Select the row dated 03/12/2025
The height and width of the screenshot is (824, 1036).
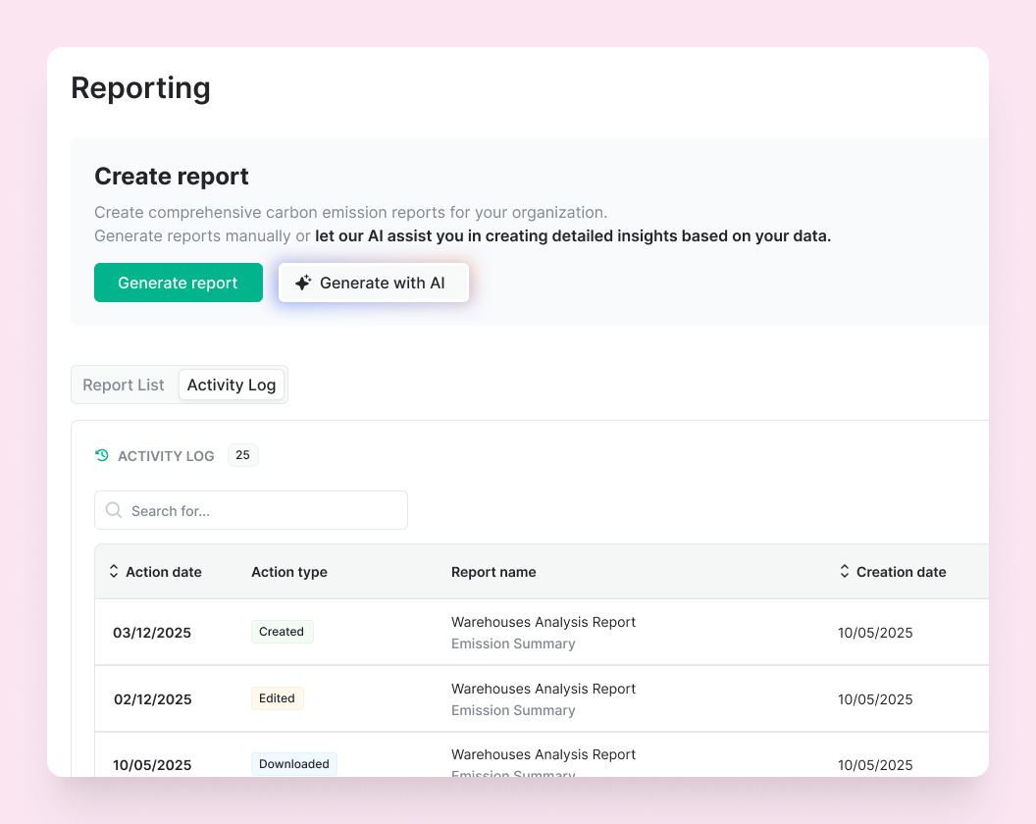click(x=152, y=633)
